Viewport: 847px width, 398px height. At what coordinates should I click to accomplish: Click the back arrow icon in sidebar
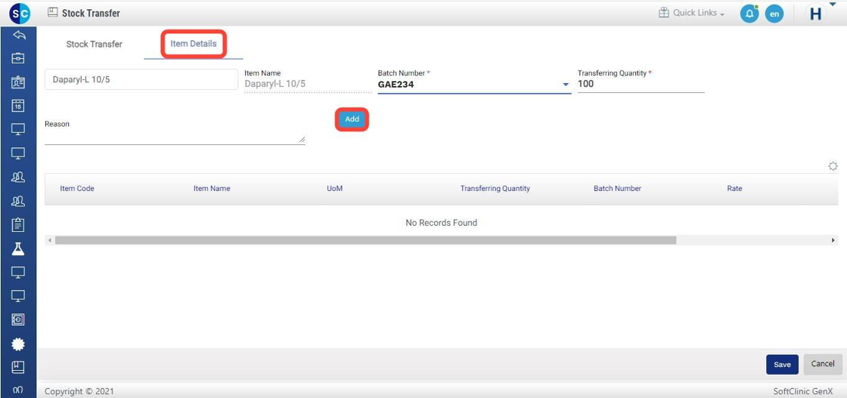click(x=18, y=35)
